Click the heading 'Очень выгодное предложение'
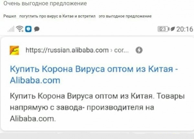This screenshot has height=139, width=194. (x=45, y=3)
